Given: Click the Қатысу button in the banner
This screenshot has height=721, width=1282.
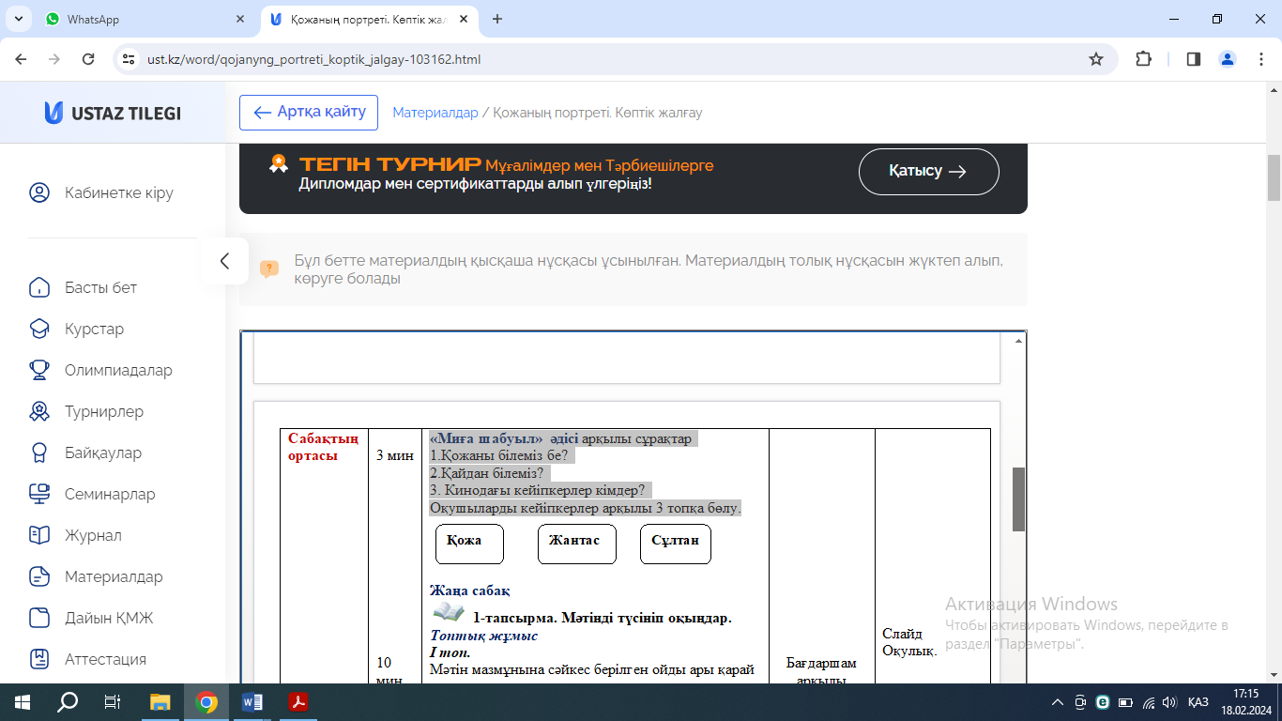Looking at the screenshot, I should click(929, 172).
